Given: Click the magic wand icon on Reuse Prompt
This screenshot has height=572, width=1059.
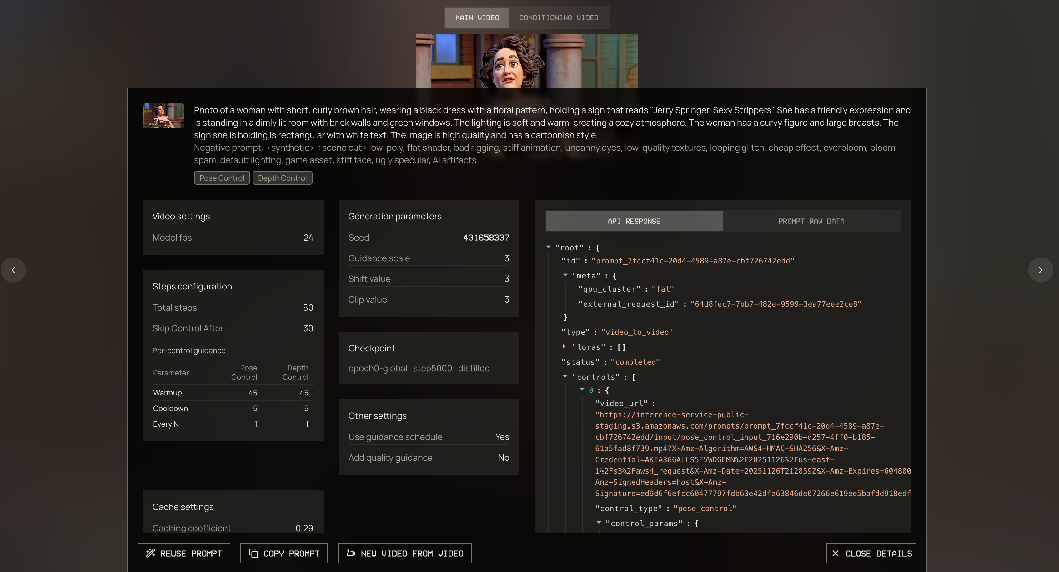Looking at the screenshot, I should click(151, 553).
